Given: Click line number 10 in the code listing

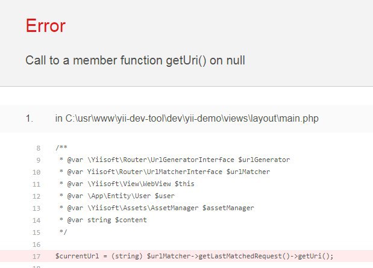Looking at the screenshot, I should pos(36,172).
